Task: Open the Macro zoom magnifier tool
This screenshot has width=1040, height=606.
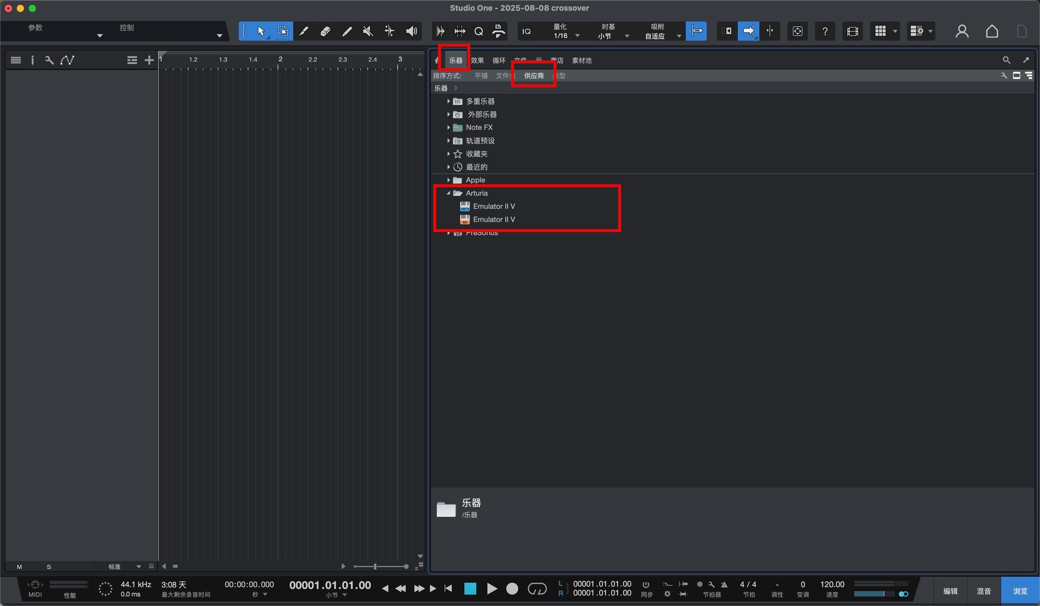Action: coord(479,31)
